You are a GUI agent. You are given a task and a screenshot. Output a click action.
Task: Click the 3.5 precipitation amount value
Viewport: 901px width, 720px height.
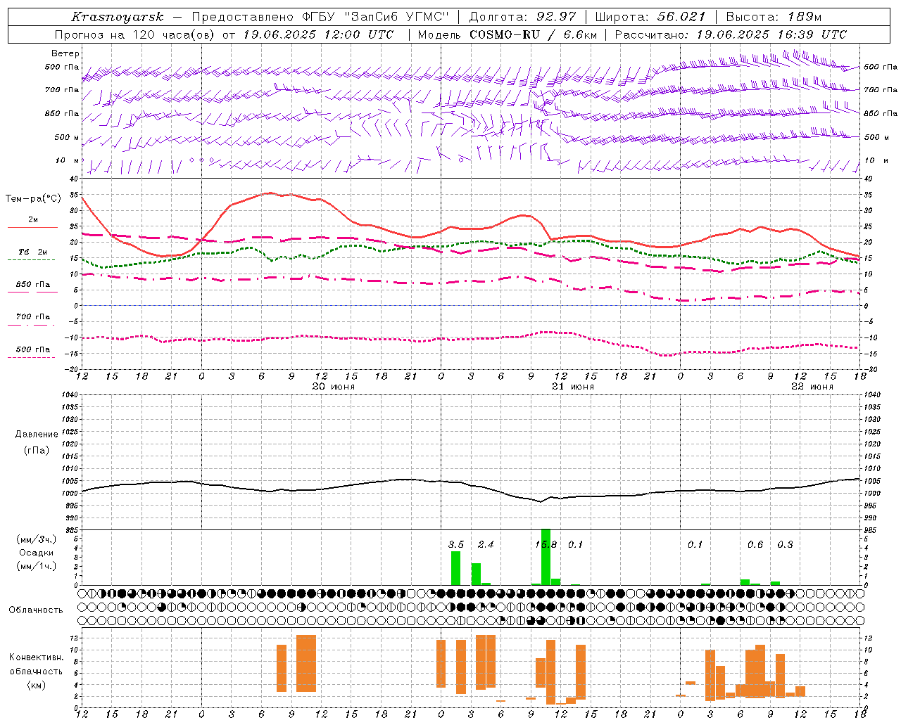[456, 544]
